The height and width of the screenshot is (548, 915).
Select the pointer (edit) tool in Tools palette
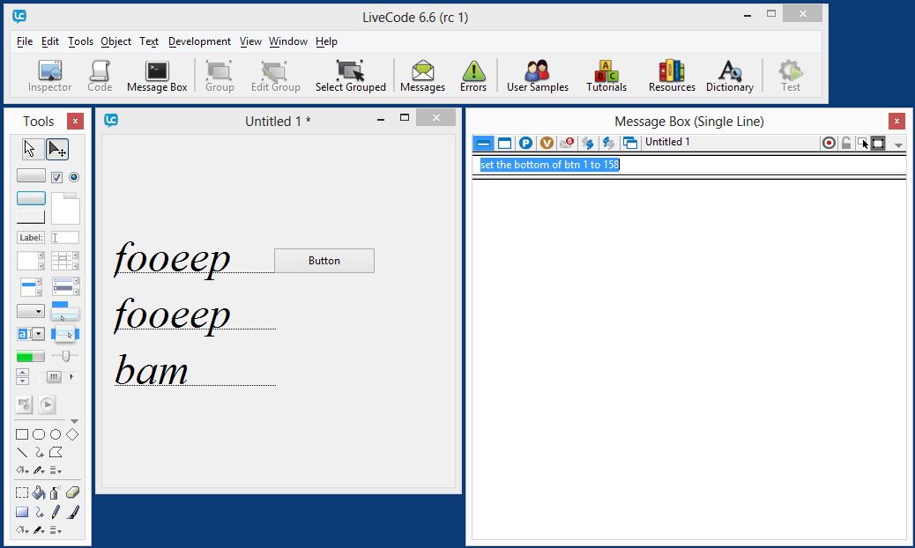(57, 149)
